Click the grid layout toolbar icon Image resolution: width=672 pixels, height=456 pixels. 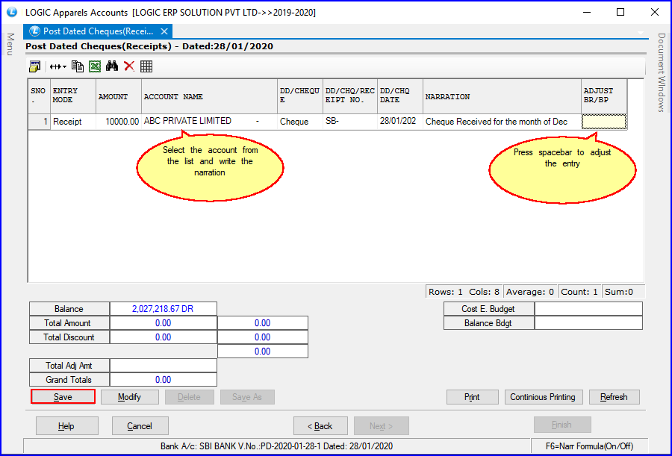coord(146,66)
